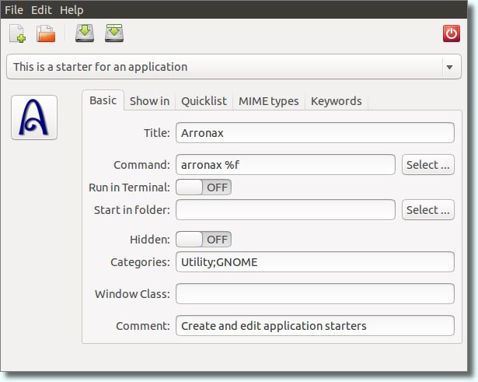Open the 'This is a starter for an application' combo box
The width and height of the screenshot is (478, 382).
coord(233,67)
